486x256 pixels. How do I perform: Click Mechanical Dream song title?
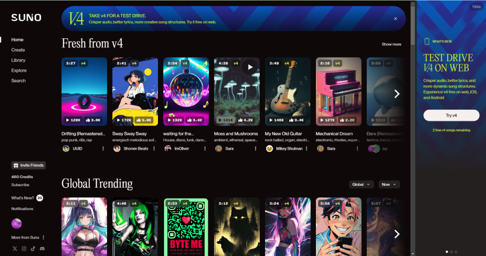pos(334,134)
